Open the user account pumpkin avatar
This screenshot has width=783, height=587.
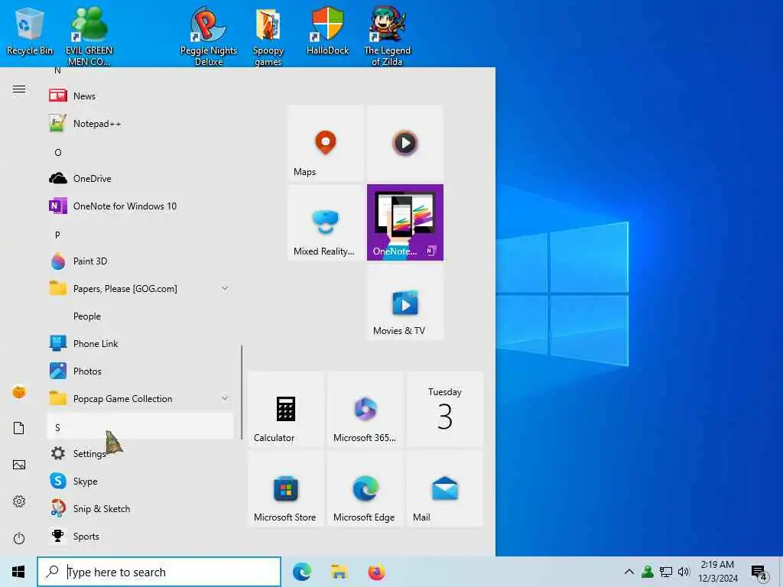[x=19, y=392]
